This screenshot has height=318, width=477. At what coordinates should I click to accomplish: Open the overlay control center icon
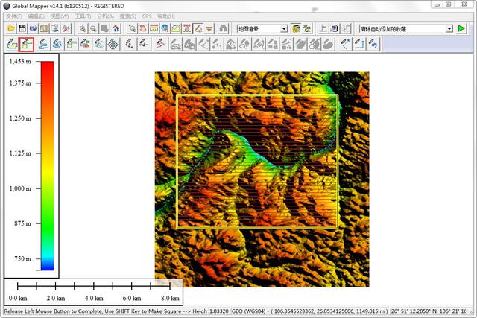click(55, 29)
